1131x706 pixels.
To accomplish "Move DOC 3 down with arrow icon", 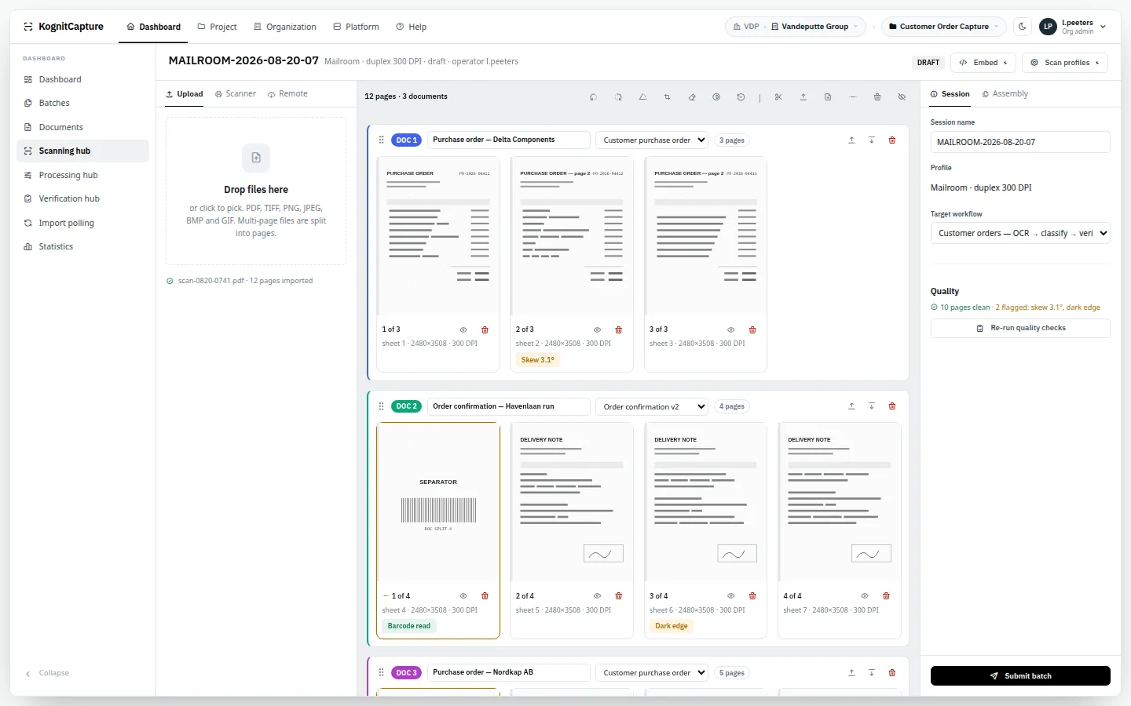I will pyautogui.click(x=872, y=673).
